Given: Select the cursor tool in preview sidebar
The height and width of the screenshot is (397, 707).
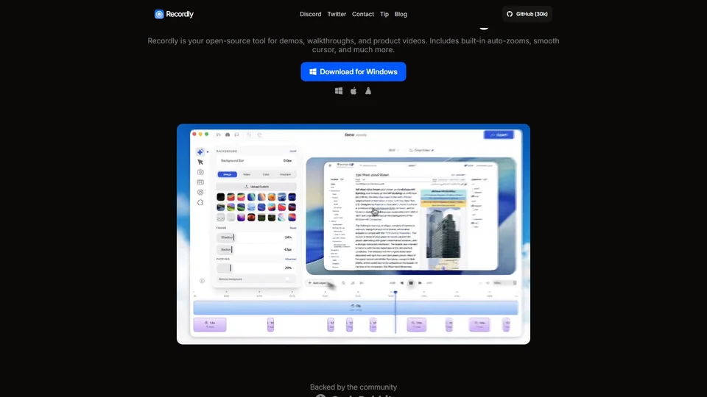Looking at the screenshot, I should 200,162.
